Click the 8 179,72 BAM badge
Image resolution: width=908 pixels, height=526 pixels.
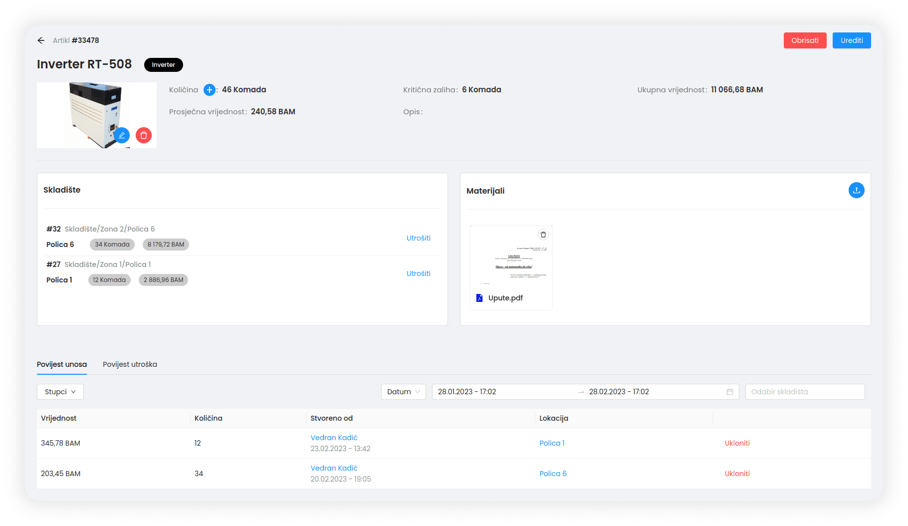(x=166, y=245)
